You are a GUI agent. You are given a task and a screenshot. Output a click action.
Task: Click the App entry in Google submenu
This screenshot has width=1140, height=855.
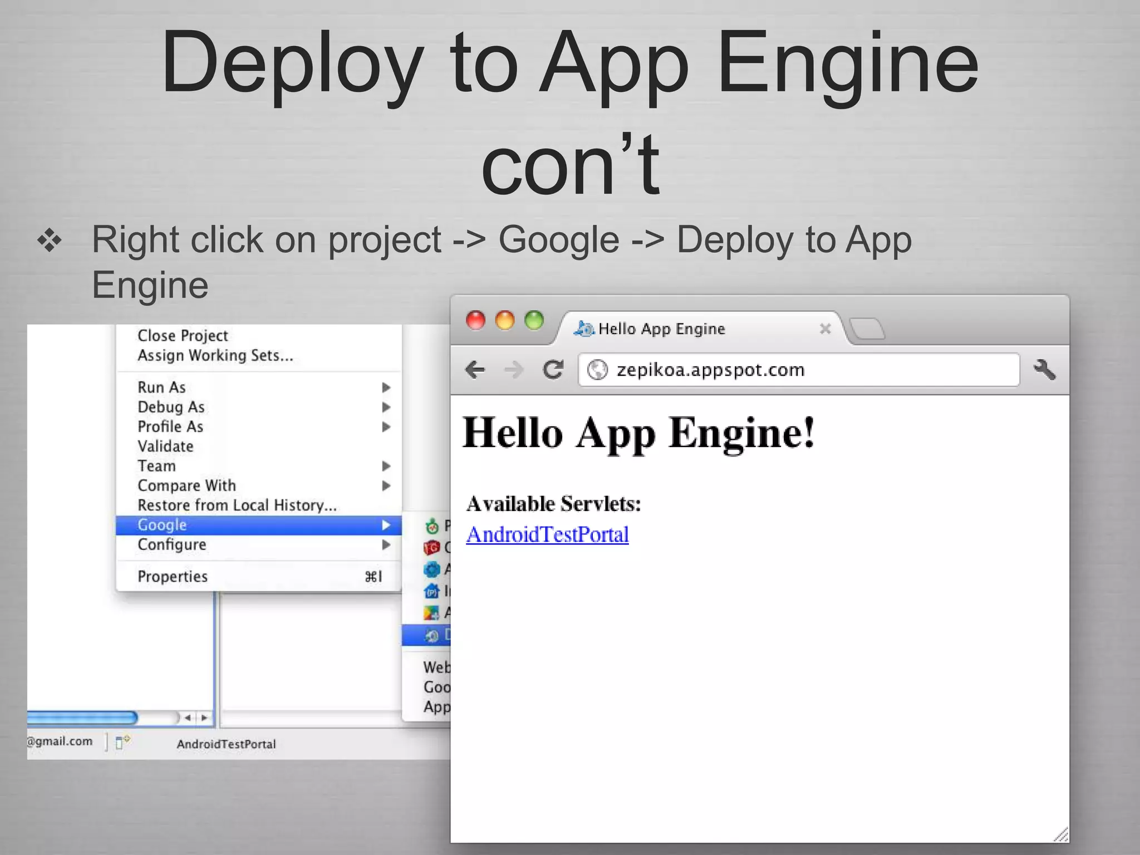tap(437, 707)
